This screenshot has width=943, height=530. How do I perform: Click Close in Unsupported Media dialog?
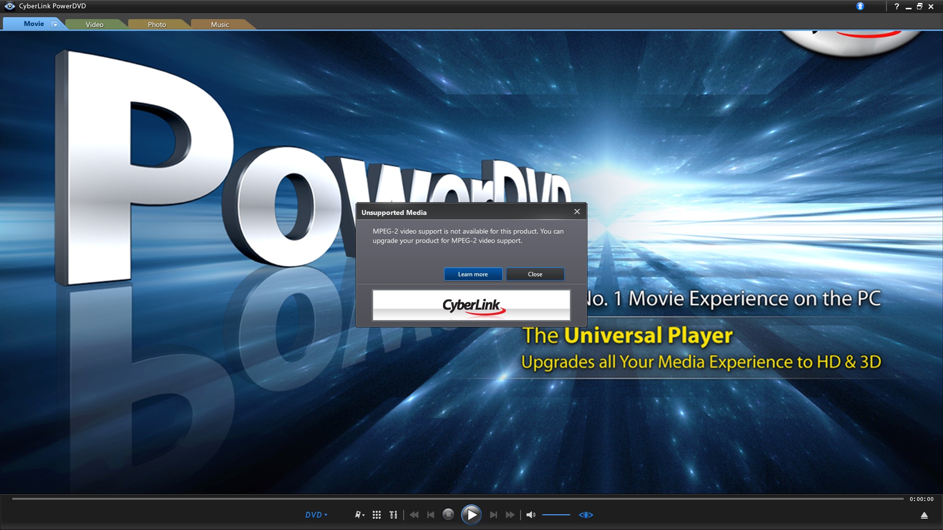(x=535, y=274)
